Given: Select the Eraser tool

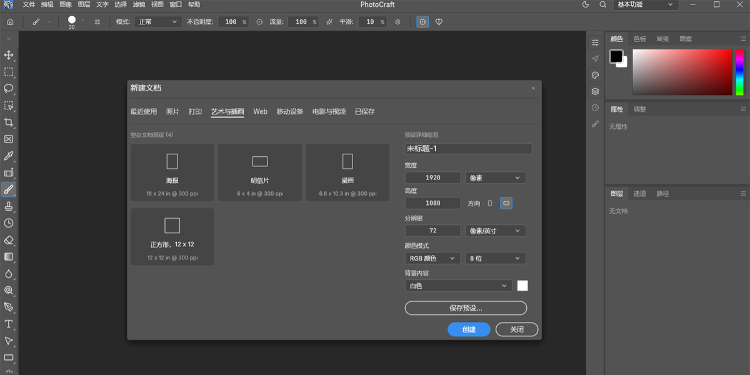Looking at the screenshot, I should (x=9, y=240).
